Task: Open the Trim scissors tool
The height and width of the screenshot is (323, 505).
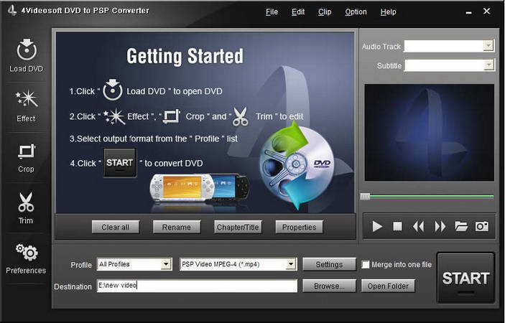Action: pos(26,208)
